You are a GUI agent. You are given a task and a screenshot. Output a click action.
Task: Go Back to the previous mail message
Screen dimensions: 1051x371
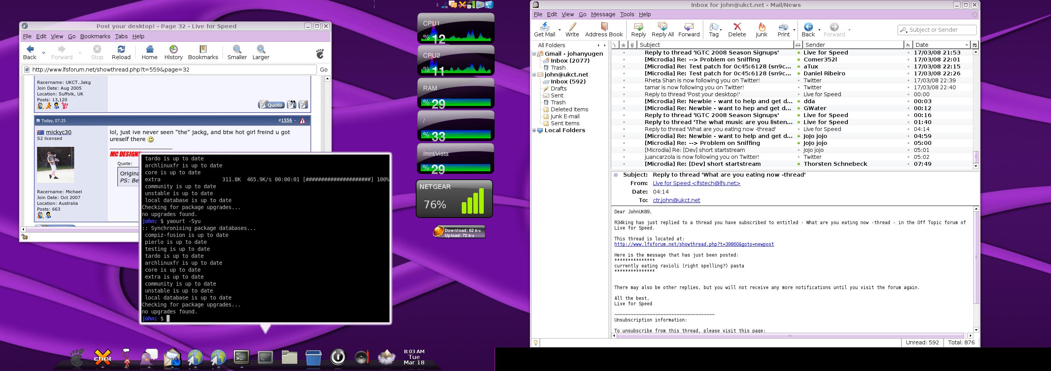pyautogui.click(x=808, y=30)
